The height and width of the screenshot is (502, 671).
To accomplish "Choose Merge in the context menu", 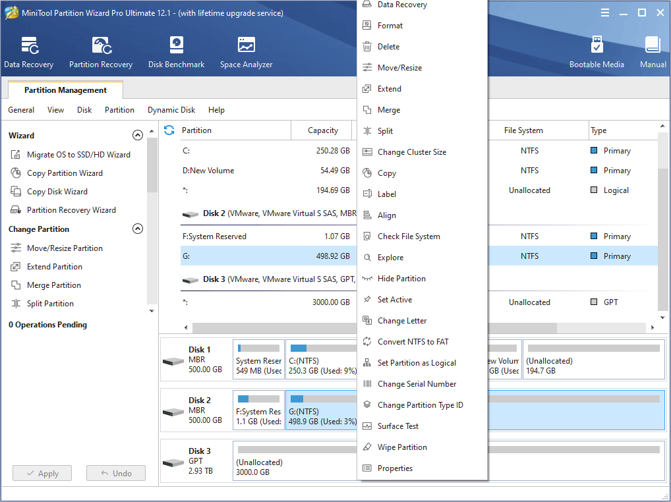I will click(x=422, y=110).
